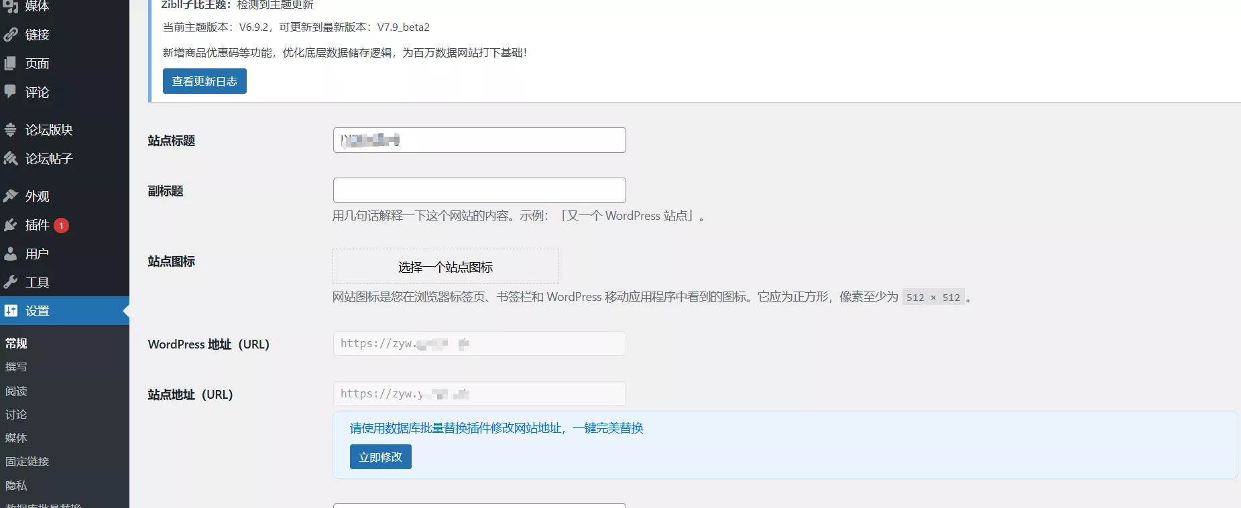This screenshot has height=508, width=1241.
Task: Click the Users person icon
Action: click(x=11, y=253)
